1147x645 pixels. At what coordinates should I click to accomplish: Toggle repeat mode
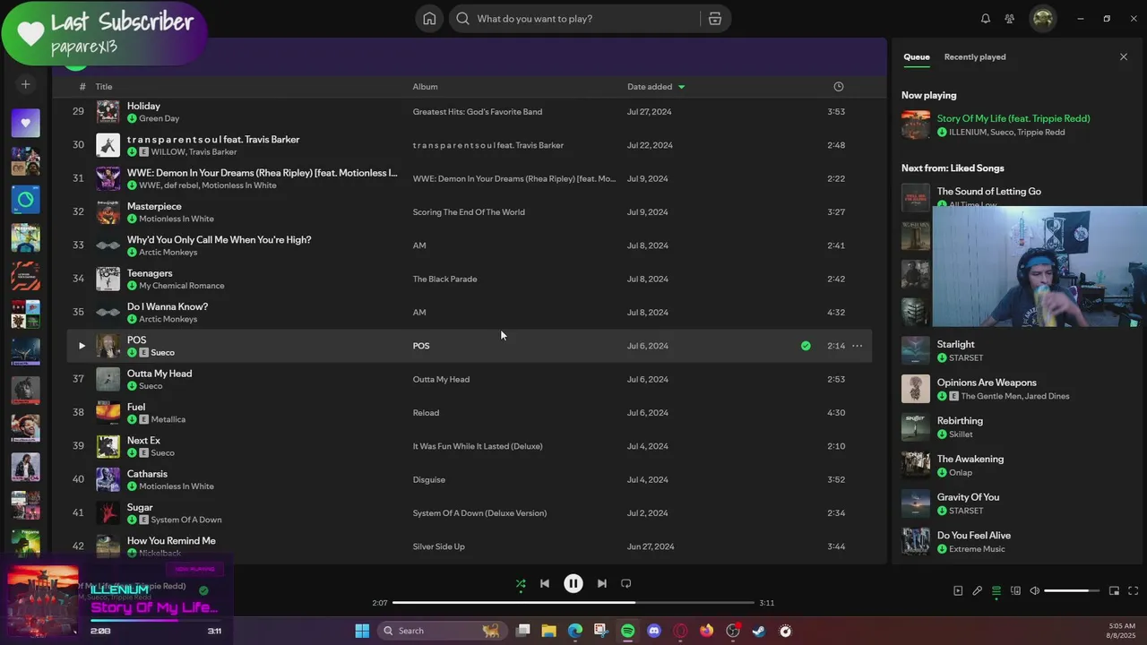coord(626,583)
